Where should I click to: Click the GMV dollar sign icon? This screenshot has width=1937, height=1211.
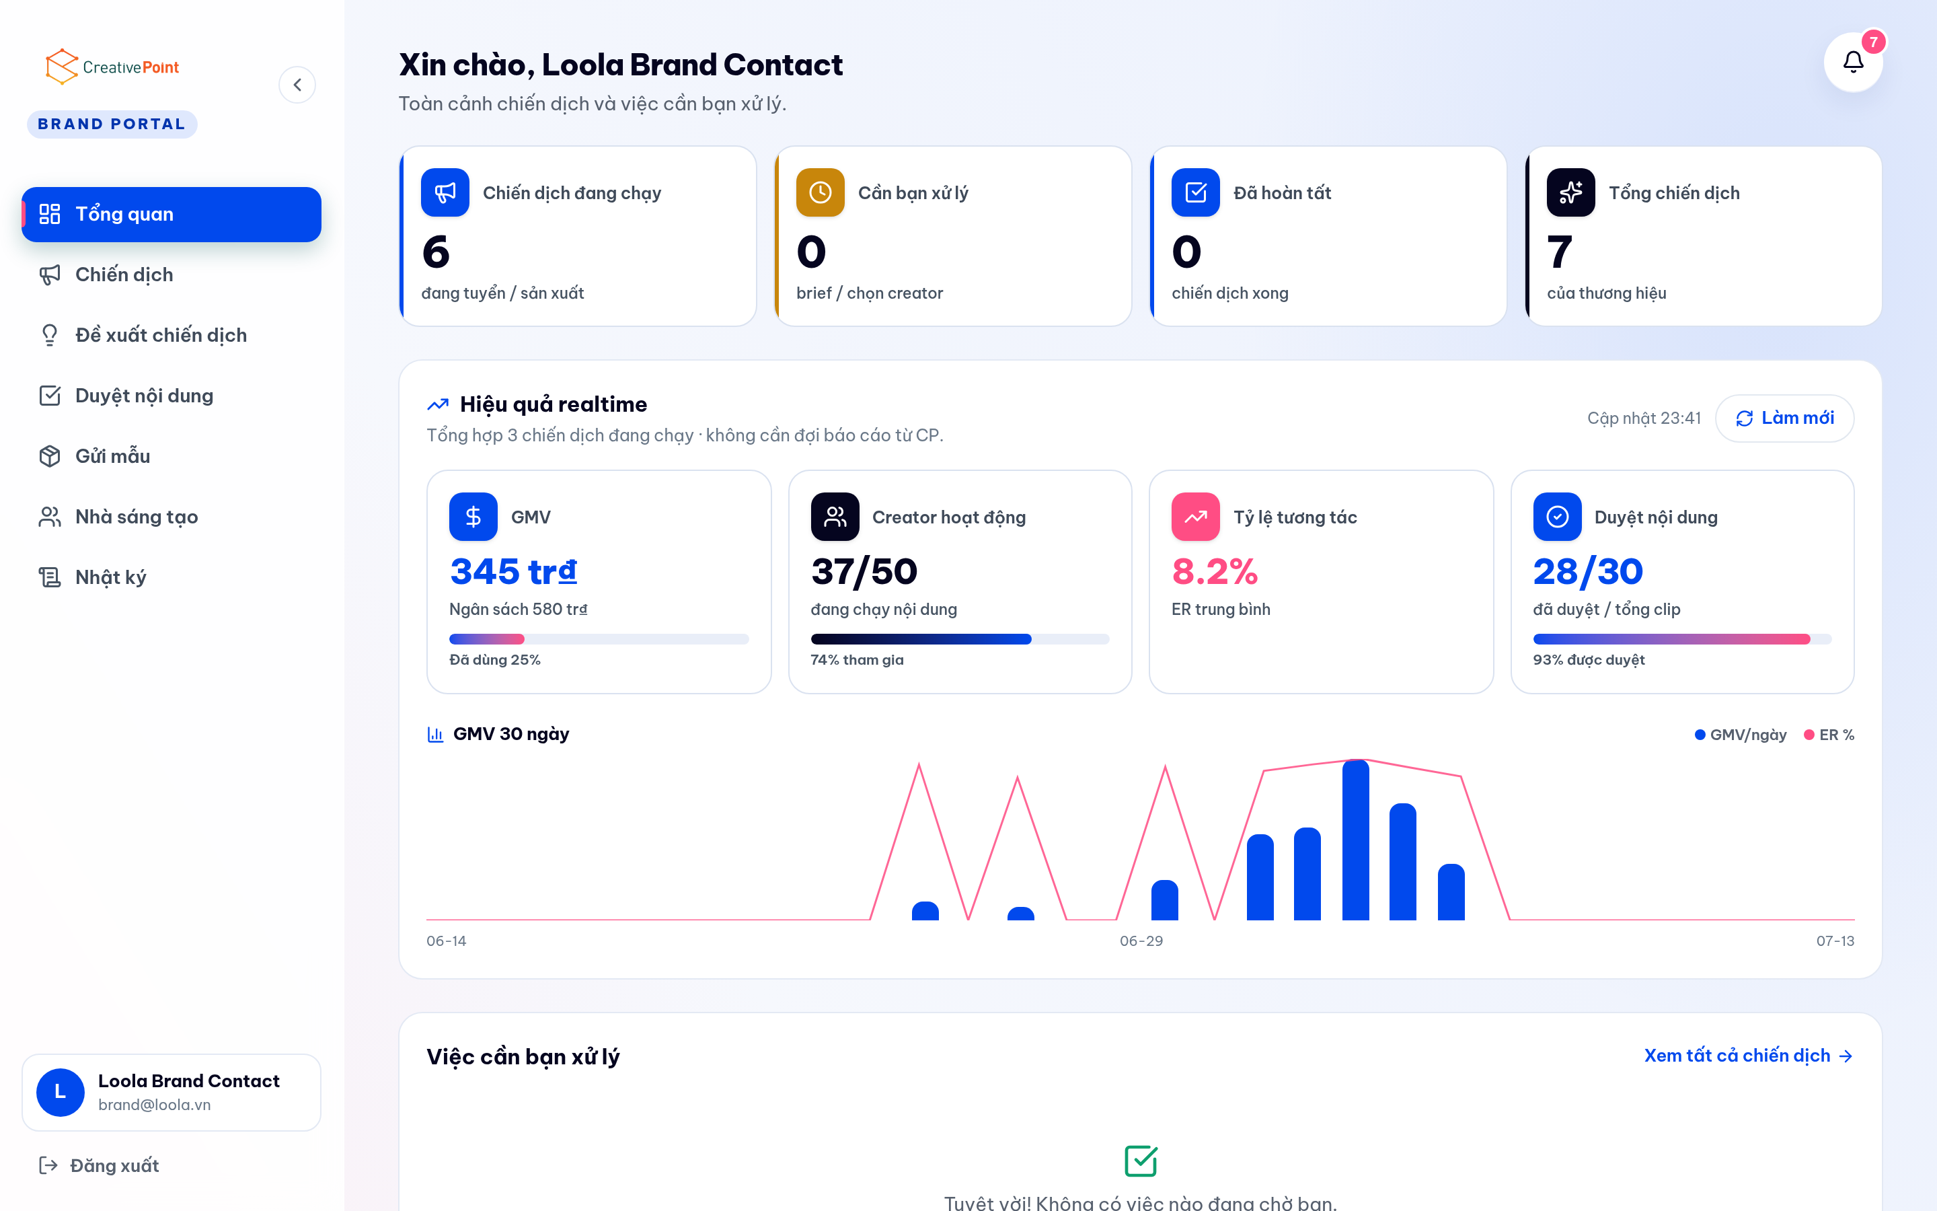(x=473, y=517)
